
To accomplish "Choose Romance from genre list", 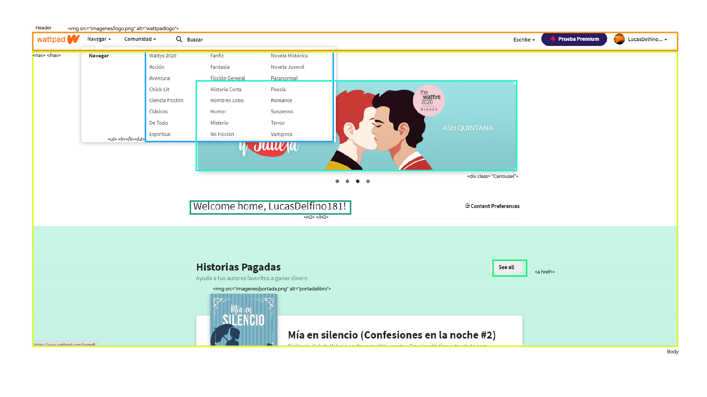I will tap(281, 100).
